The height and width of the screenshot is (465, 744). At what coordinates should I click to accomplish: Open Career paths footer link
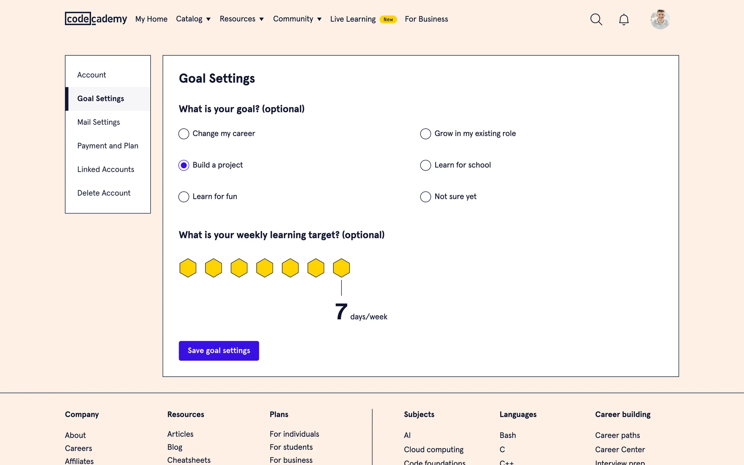[x=617, y=435]
